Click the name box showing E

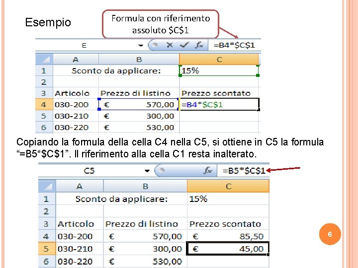84,45
